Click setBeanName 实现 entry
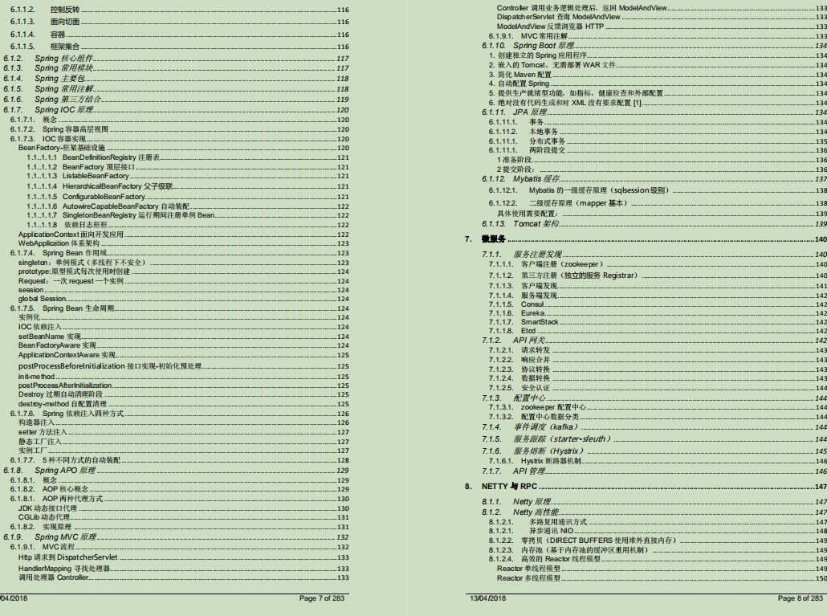Viewport: 827px width, 616px height. [184, 337]
